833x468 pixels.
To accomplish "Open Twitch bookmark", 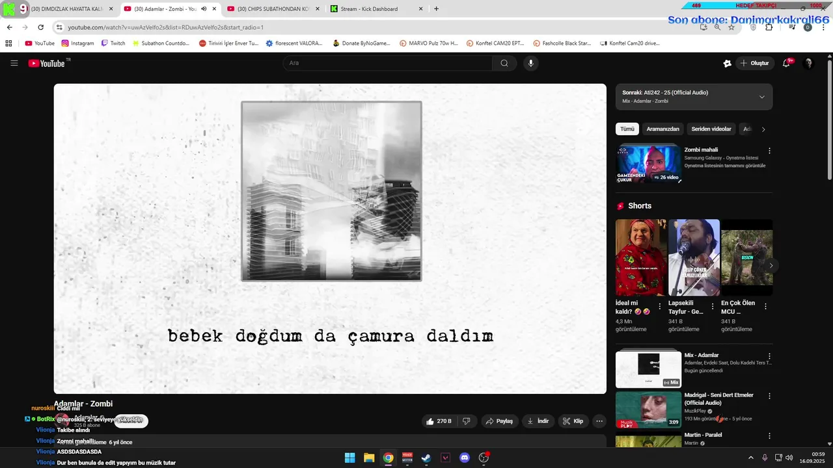I will click(x=113, y=44).
